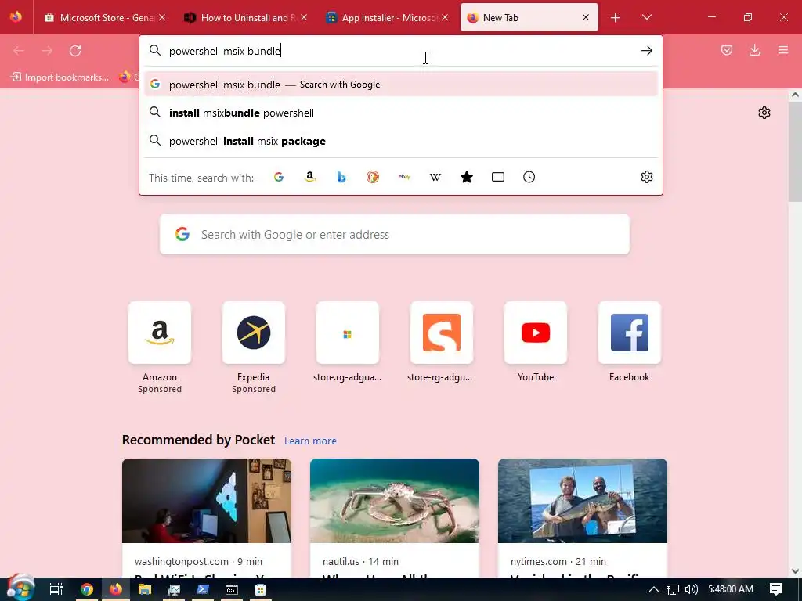Open Microsoft Store from taskbar
Image resolution: width=802 pixels, height=601 pixels.
point(260,589)
